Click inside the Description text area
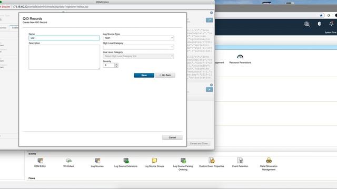The image size is (337, 189). 64,57
